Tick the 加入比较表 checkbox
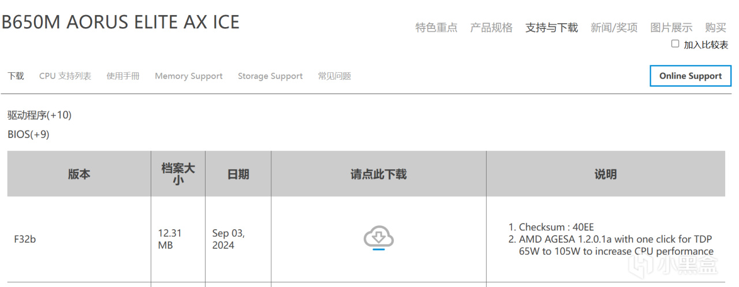Screen dimensions: 739x287 [x=675, y=44]
